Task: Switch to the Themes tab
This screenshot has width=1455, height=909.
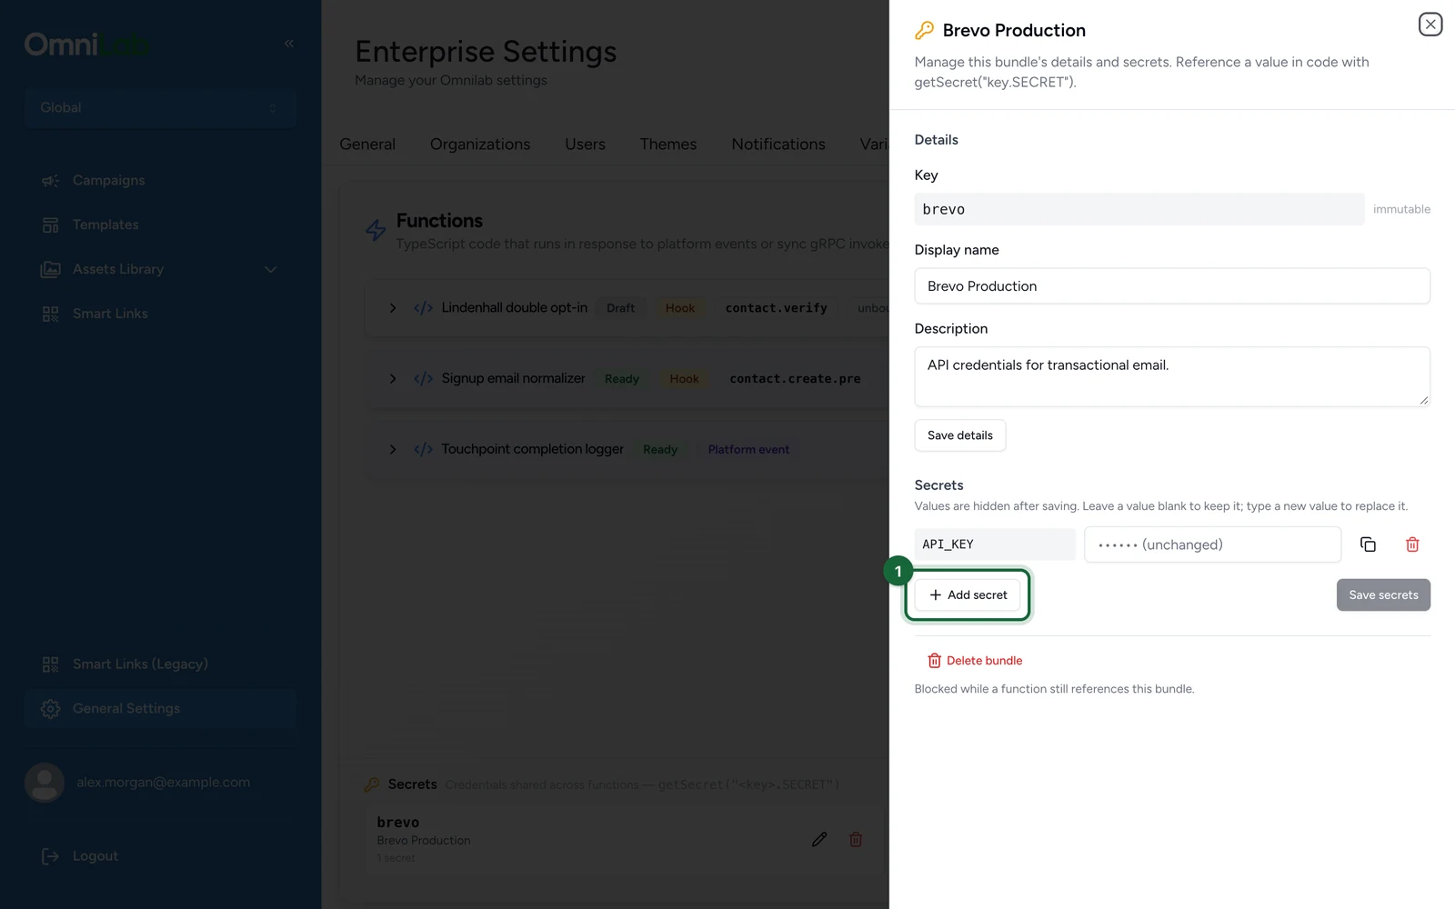Action: (x=667, y=144)
